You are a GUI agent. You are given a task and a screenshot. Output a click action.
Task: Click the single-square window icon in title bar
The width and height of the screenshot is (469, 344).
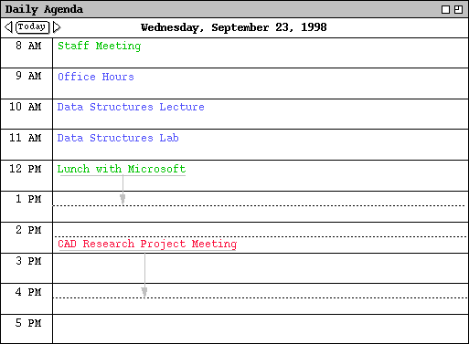(445, 10)
